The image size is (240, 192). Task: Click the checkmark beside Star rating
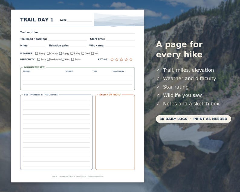(158, 87)
